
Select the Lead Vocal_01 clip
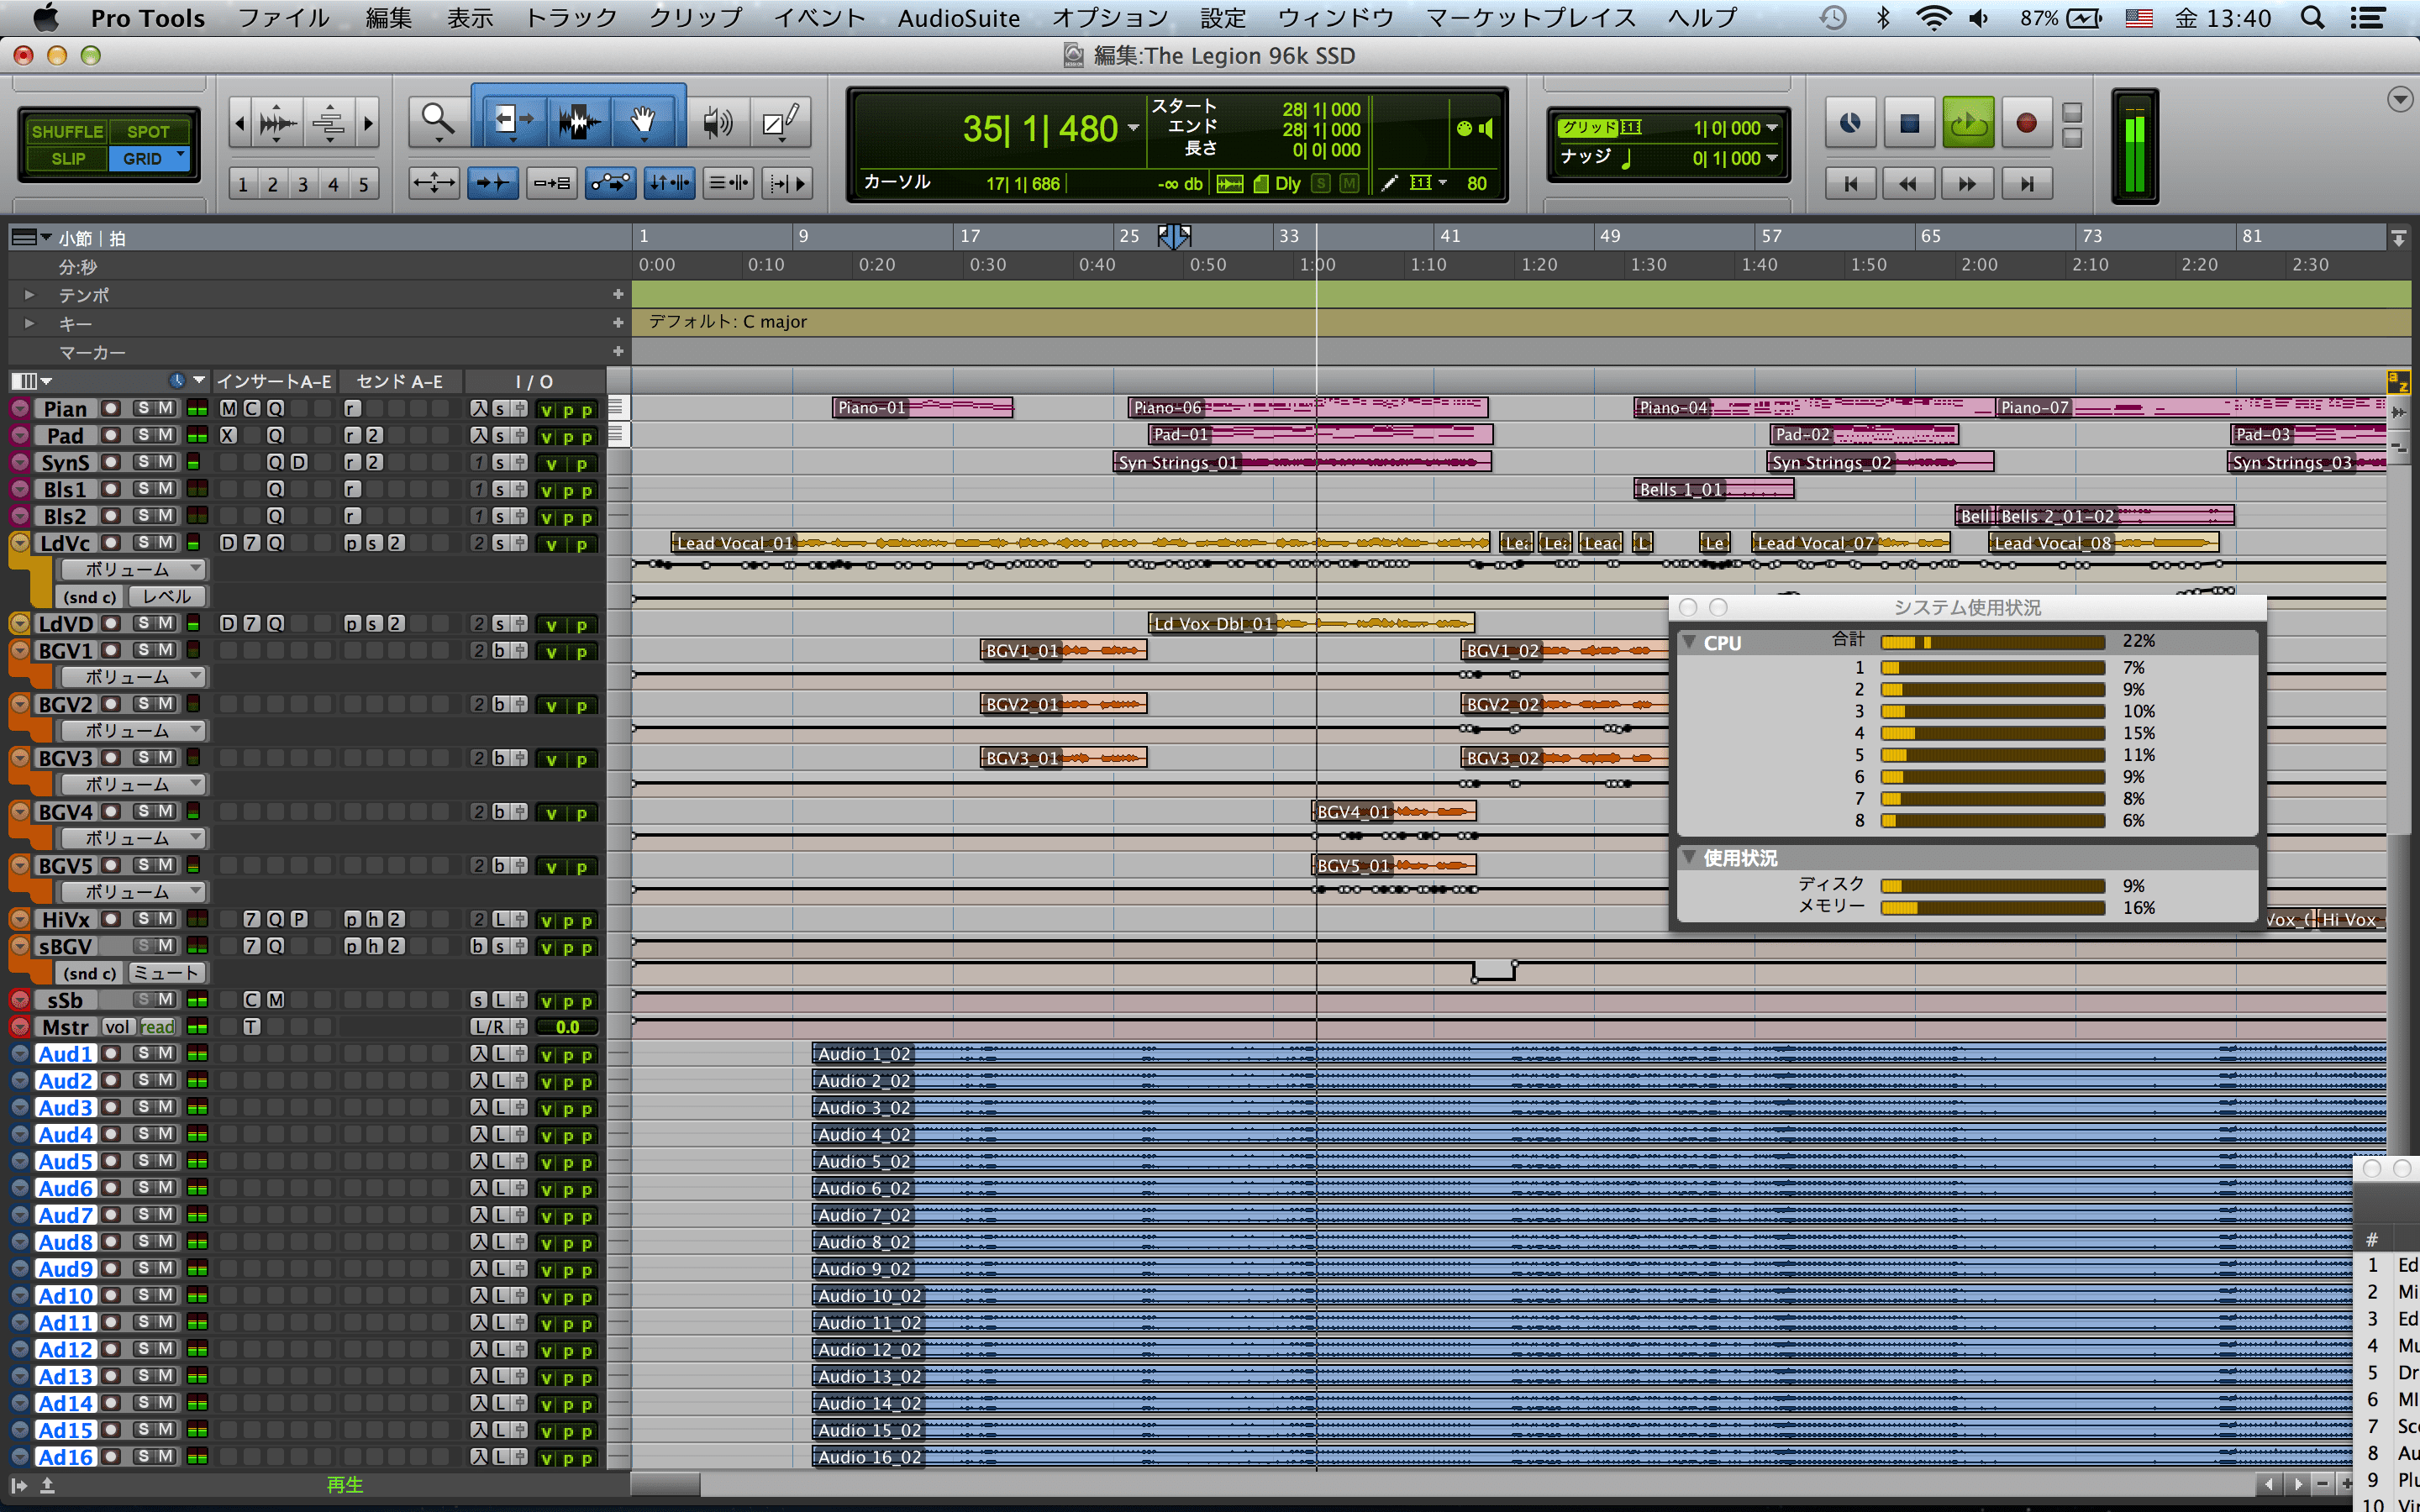[x=1081, y=543]
